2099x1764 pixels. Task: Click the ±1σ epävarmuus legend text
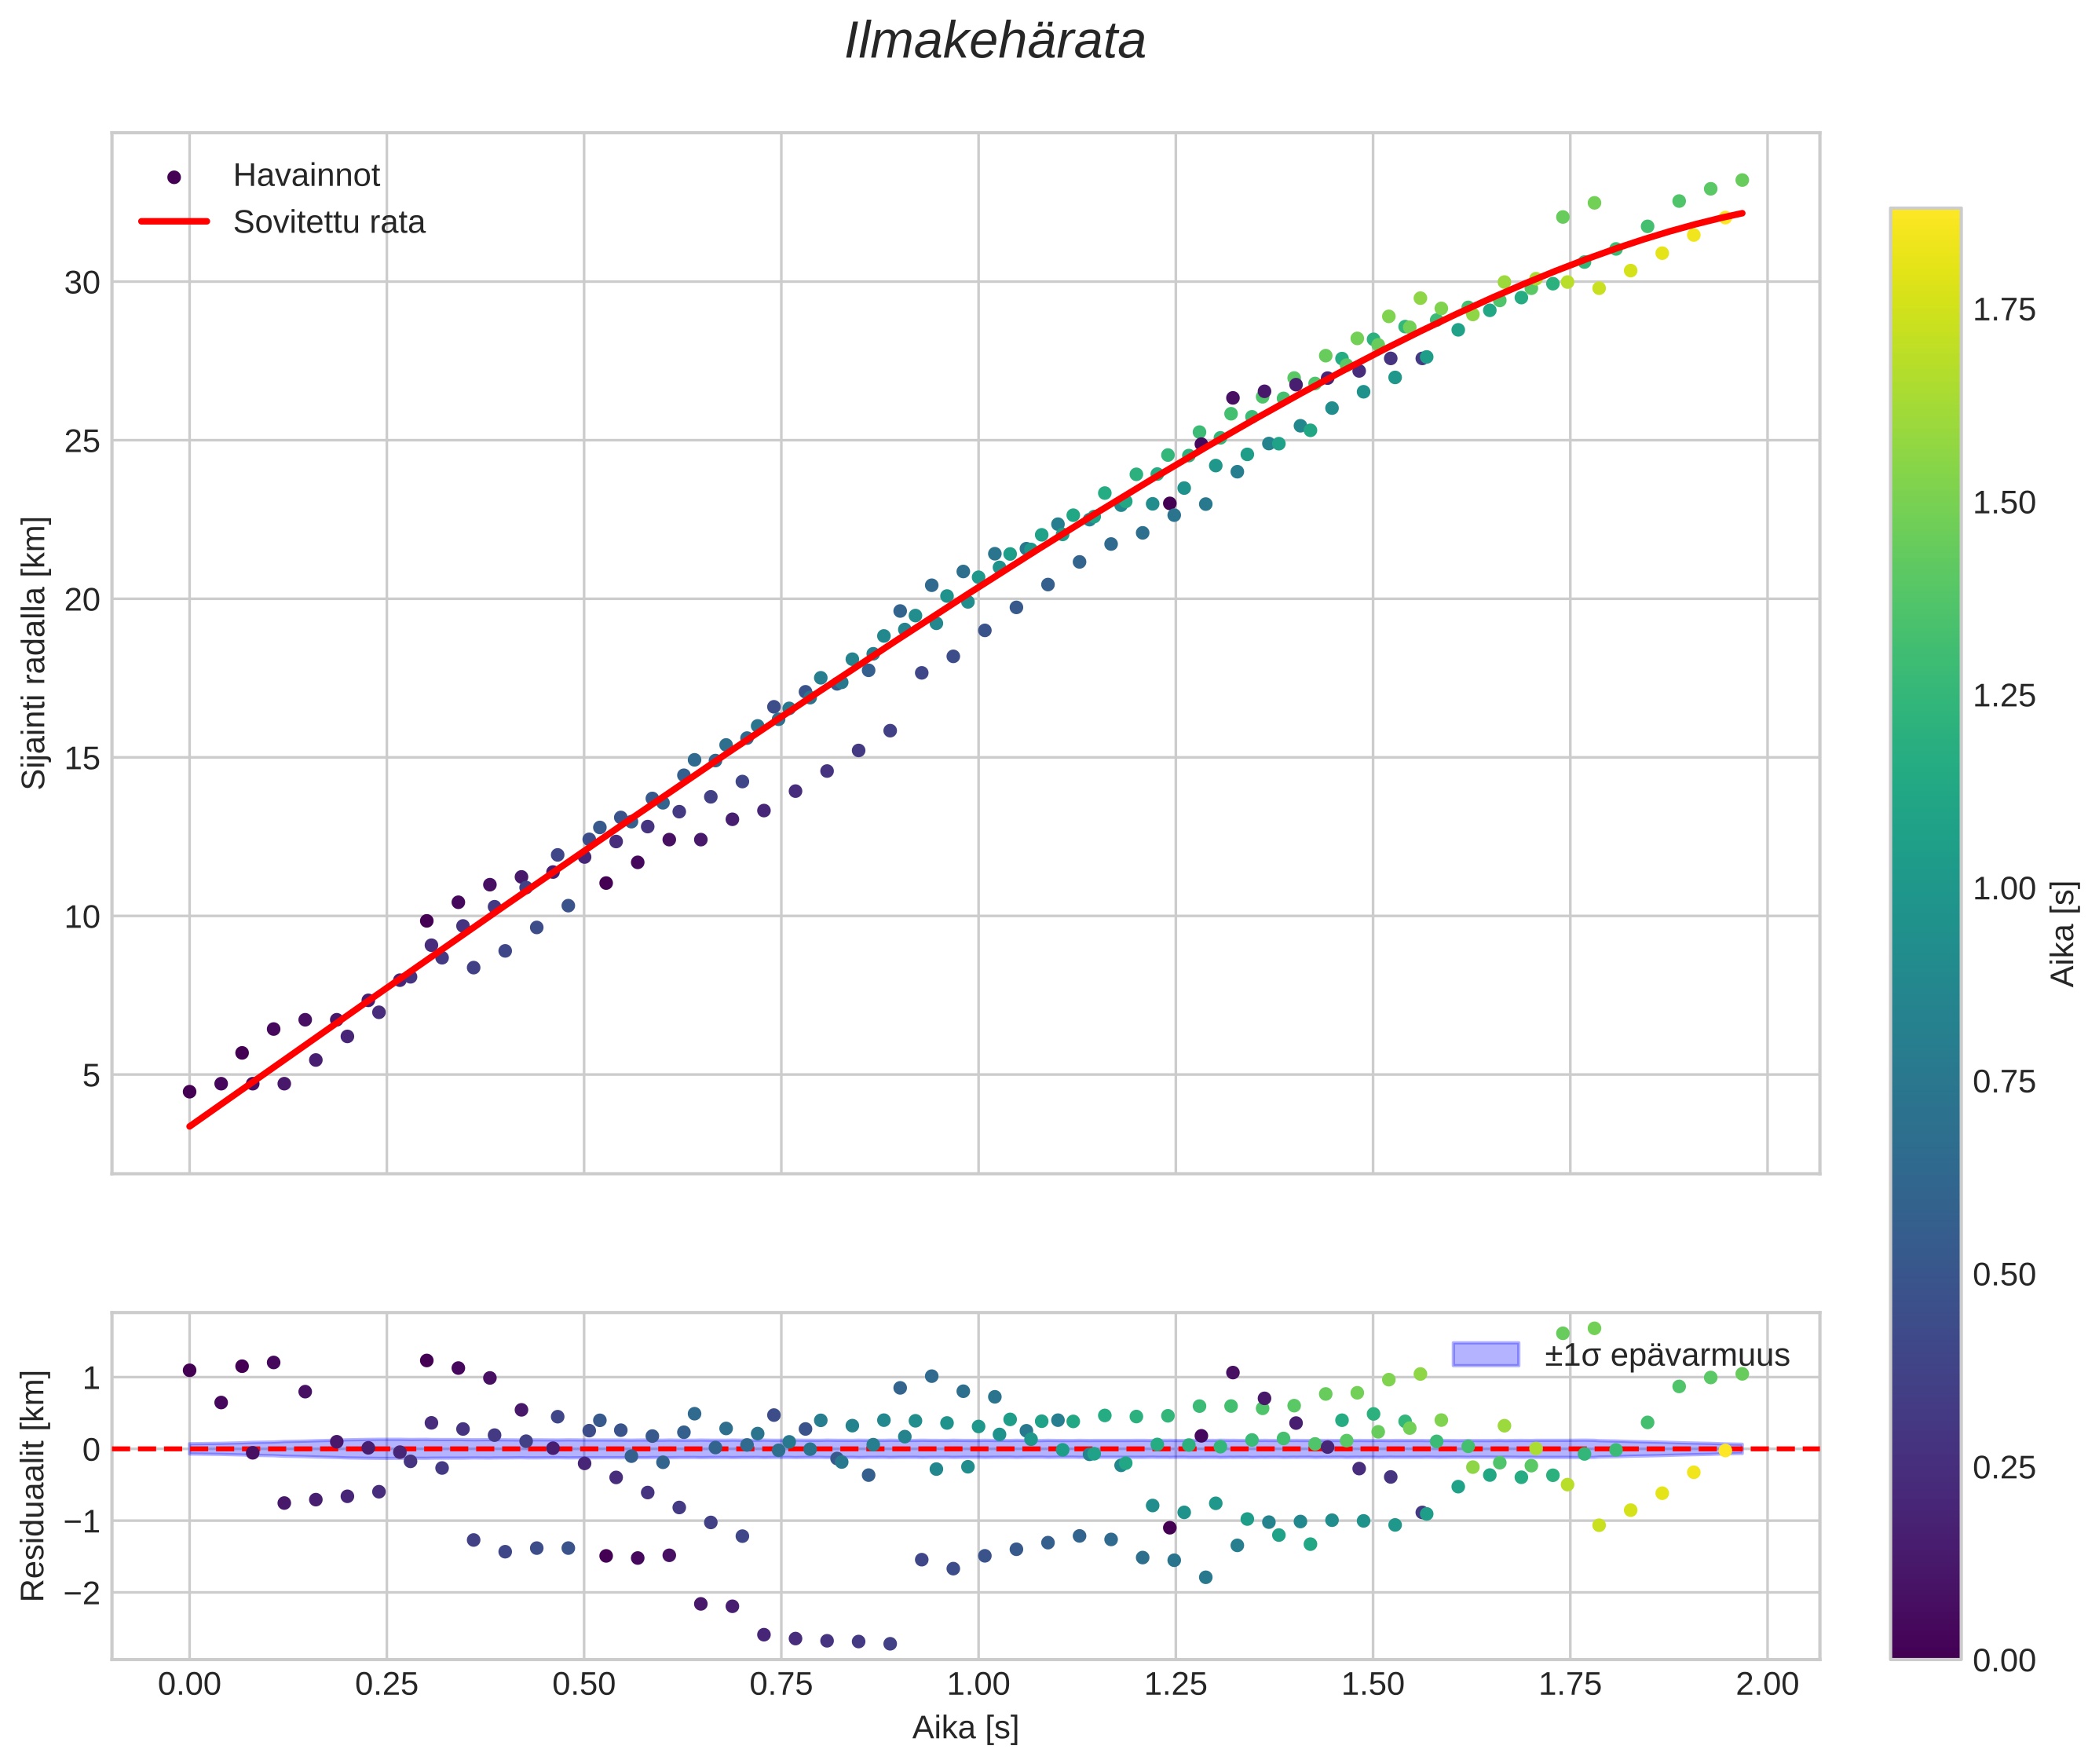point(1667,1355)
